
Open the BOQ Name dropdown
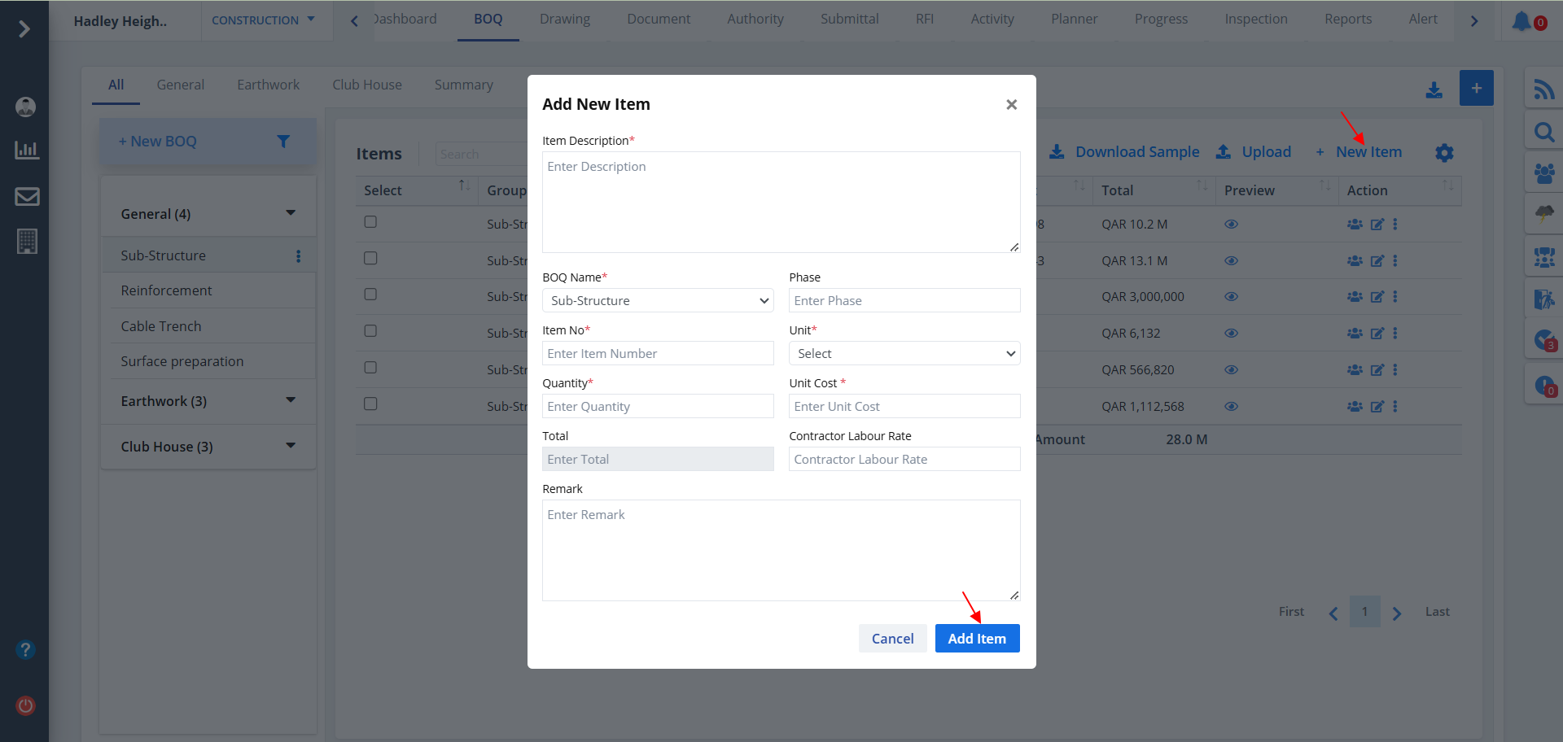658,301
